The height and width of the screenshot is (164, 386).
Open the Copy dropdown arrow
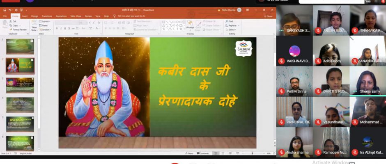(20, 25)
